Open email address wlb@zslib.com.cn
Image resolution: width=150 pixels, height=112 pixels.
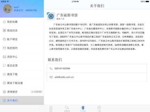64,77
